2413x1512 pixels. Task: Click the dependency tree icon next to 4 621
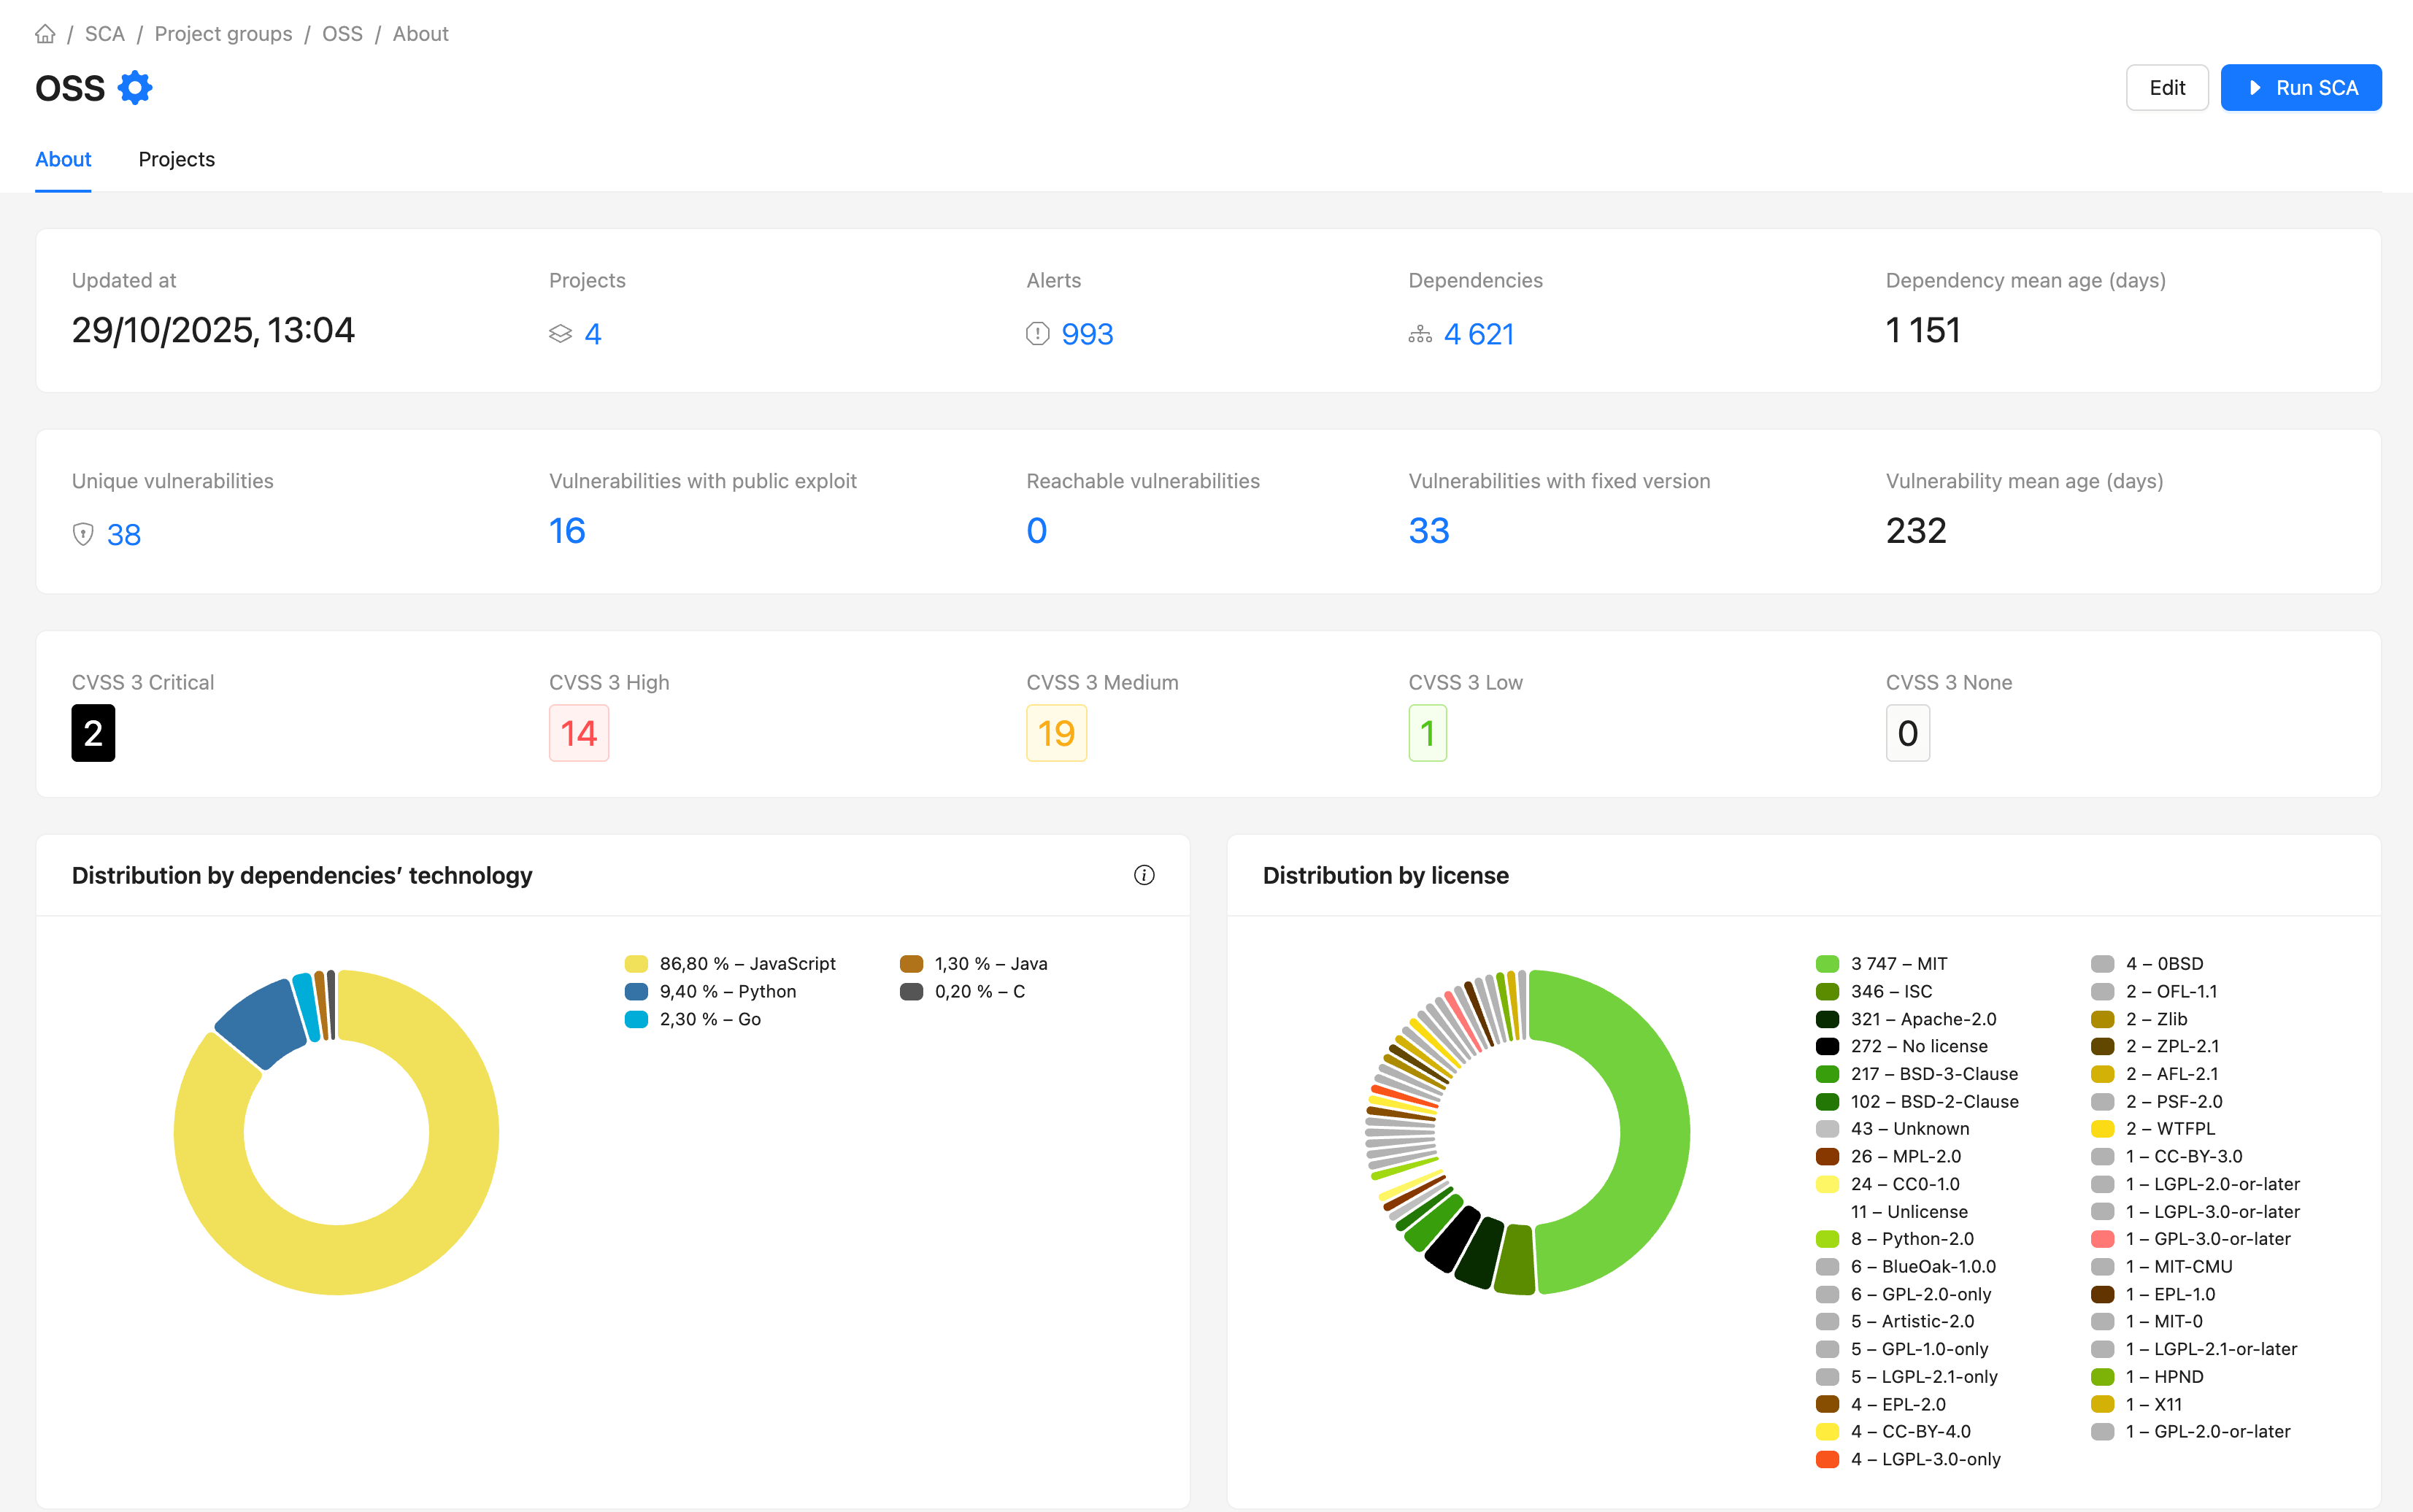click(1420, 334)
